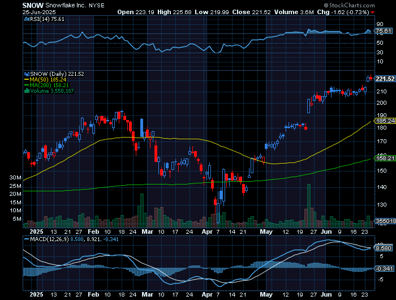The width and height of the screenshot is (396, 300).
Task: Click 2025 on the price panel date axis
Action: click(36, 232)
